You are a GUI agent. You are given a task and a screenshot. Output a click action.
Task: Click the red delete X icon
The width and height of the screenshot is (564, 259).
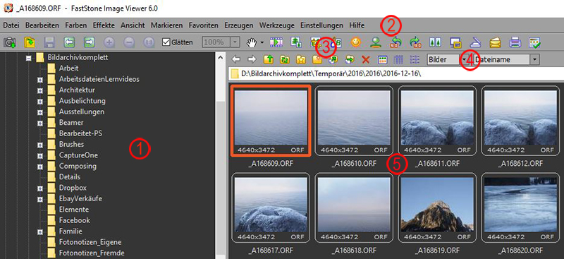click(366, 60)
